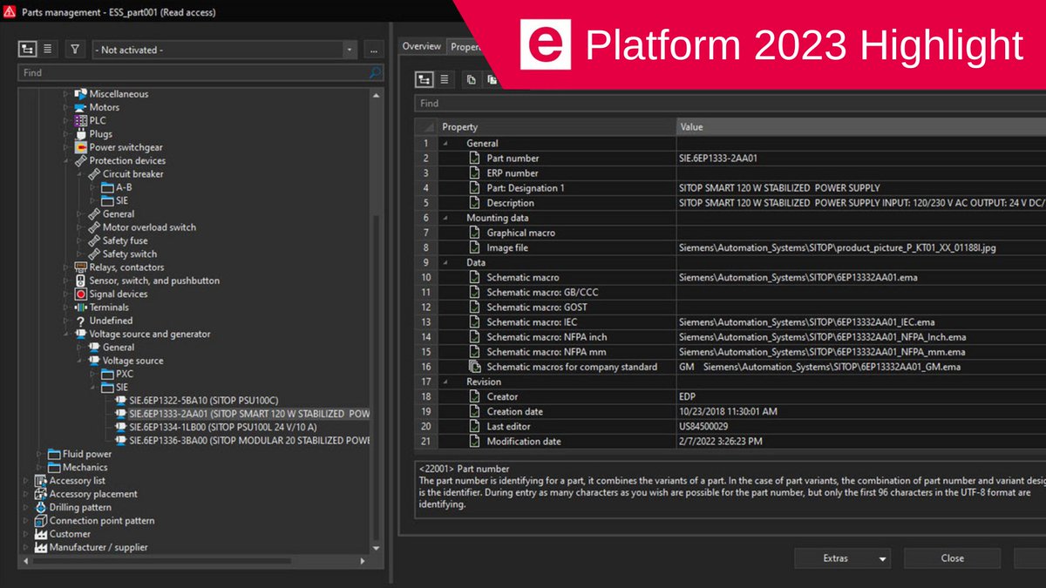Switch property panel to list view

point(445,79)
